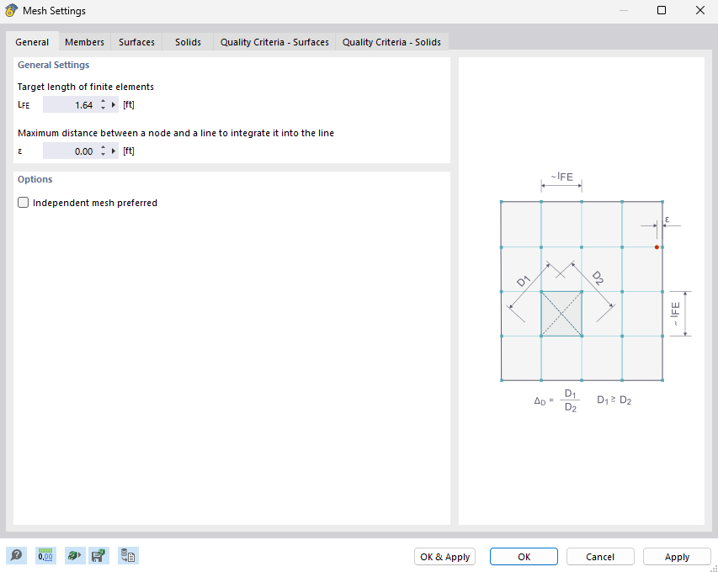This screenshot has width=718, height=572.
Task: Open the flyout arrow next to epsilon field
Action: click(114, 151)
